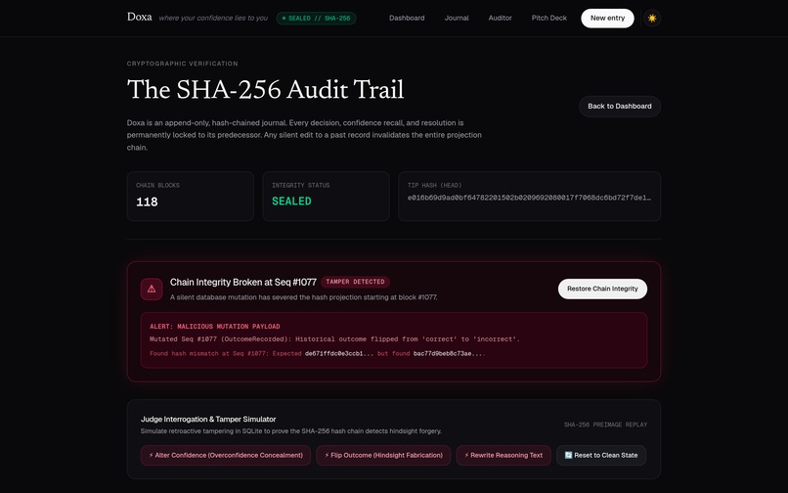Click the SEALED // SHA-256 status badge
788x493 pixels.
[x=316, y=19]
